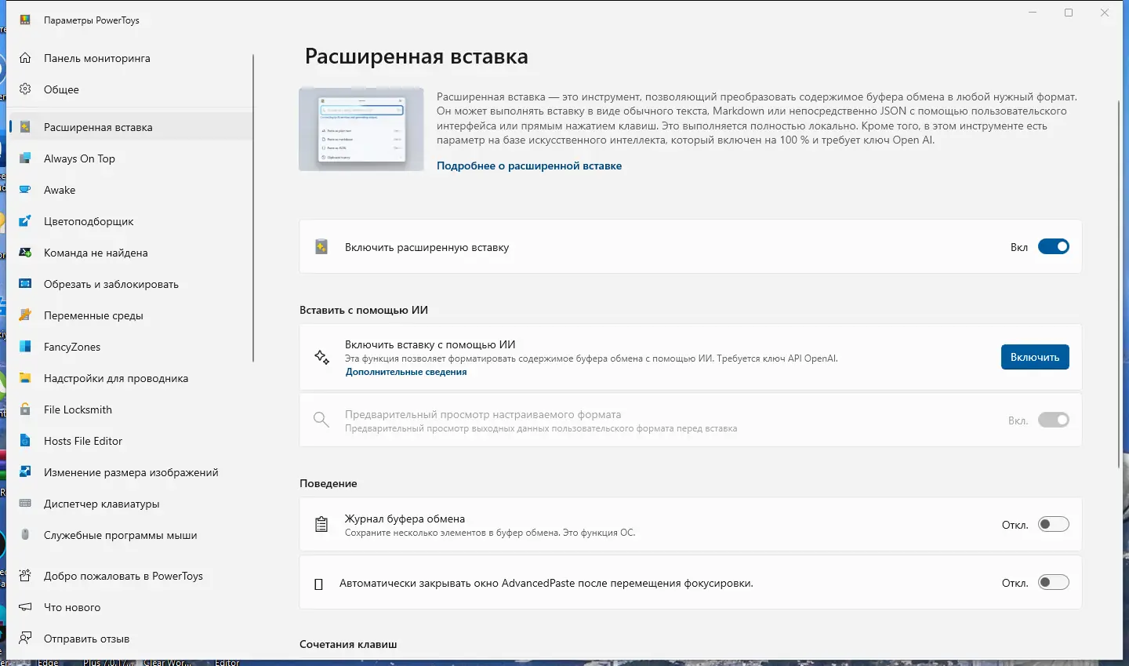Click the main content vertical scrollbar
Viewport: 1129px width, 666px height.
pos(1119,284)
